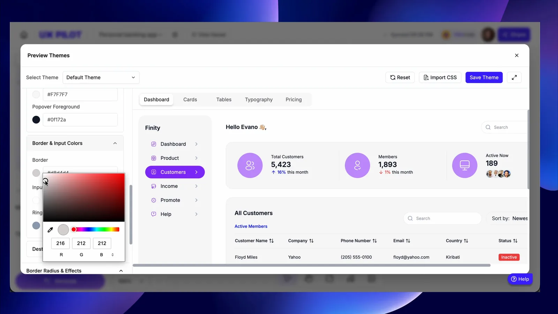Viewport: 558px width, 314px height.
Task: Switch to the Cards tab
Action: pos(190,99)
